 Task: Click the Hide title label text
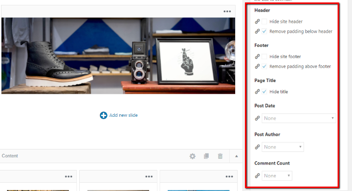pos(279,92)
